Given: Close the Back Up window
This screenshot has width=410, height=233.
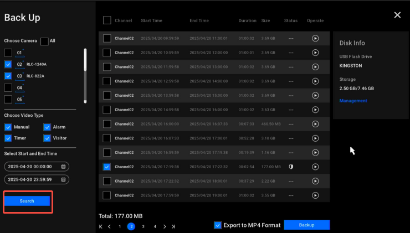Looking at the screenshot, I should (x=397, y=15).
